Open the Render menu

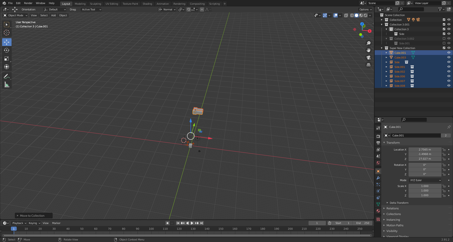pyautogui.click(x=28, y=3)
